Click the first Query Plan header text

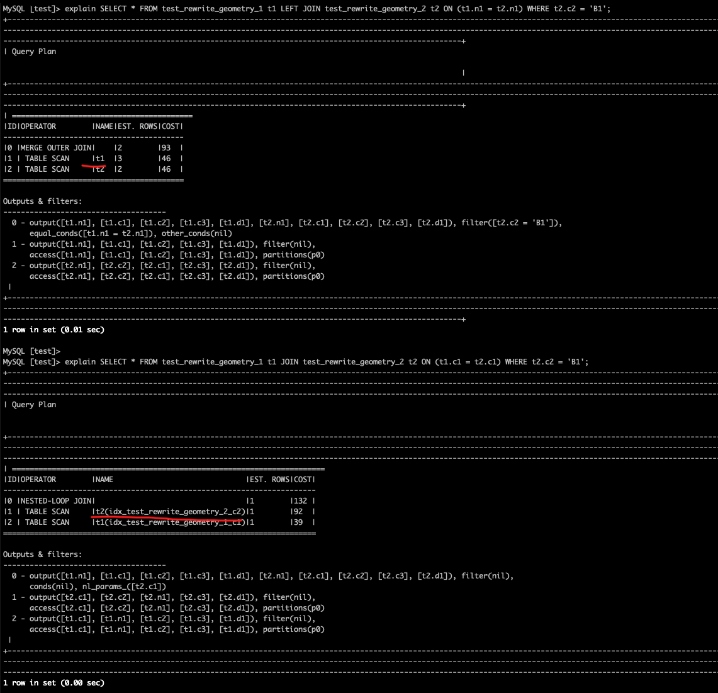coord(34,52)
